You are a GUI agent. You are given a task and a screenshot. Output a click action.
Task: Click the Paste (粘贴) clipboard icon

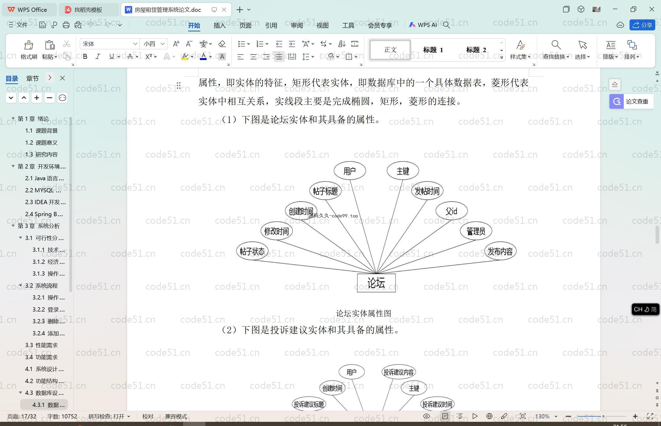[x=50, y=45]
